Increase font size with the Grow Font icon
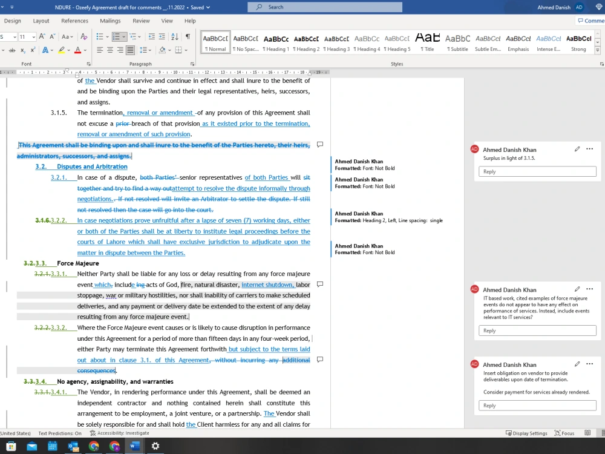 point(42,36)
